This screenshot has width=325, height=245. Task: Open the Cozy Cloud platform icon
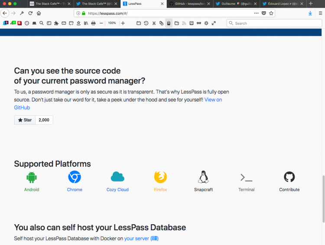(x=117, y=177)
